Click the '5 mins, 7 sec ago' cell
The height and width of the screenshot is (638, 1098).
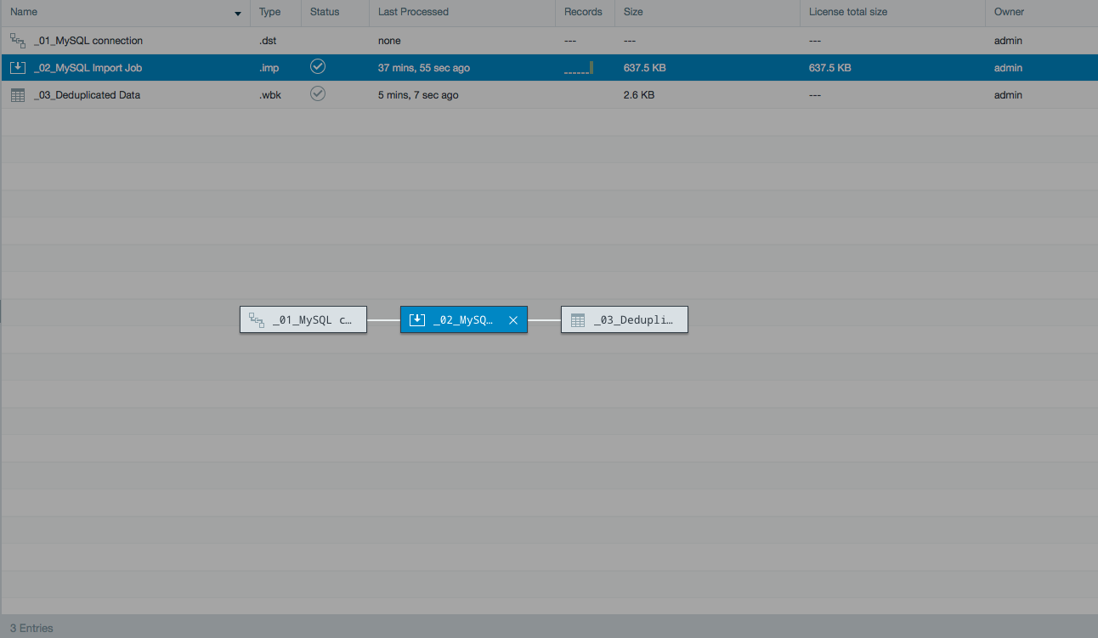418,95
